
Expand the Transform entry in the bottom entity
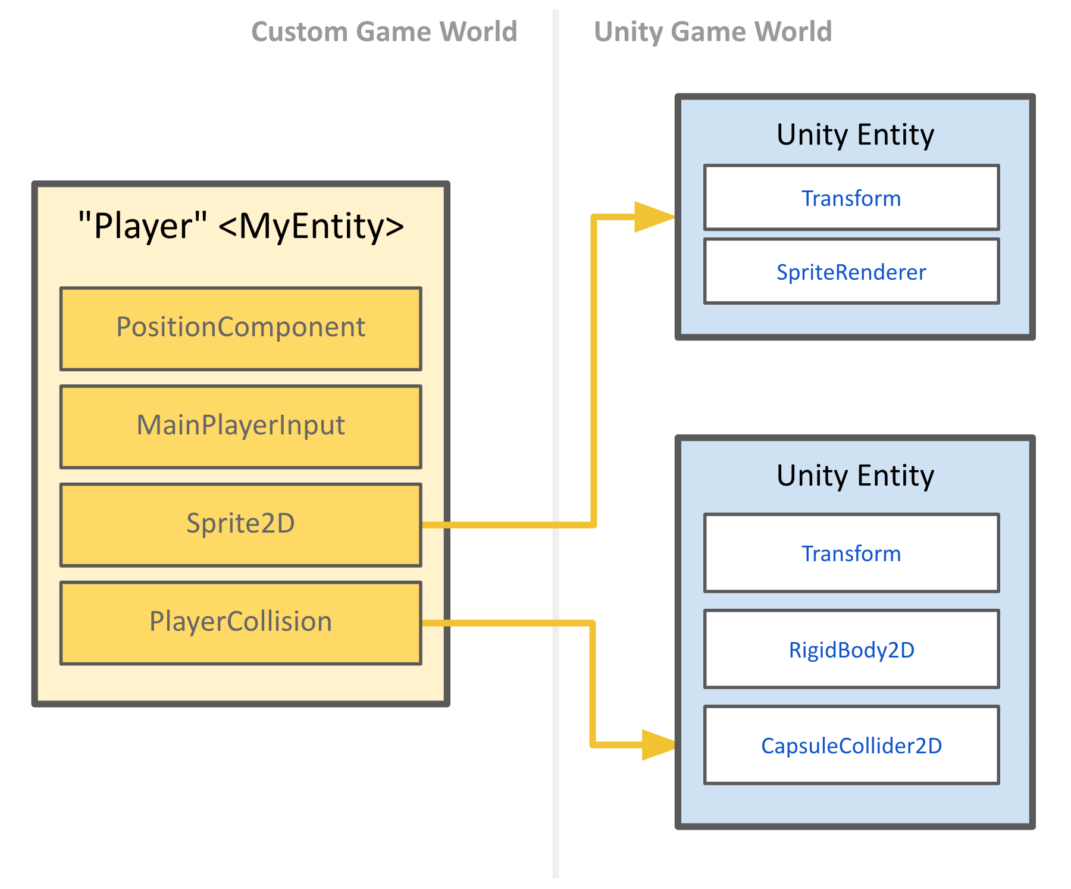click(851, 553)
